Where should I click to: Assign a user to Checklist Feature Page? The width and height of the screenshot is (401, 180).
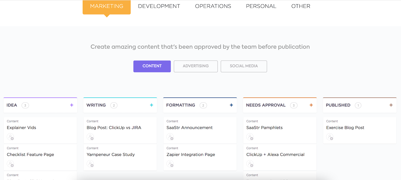[11, 164]
